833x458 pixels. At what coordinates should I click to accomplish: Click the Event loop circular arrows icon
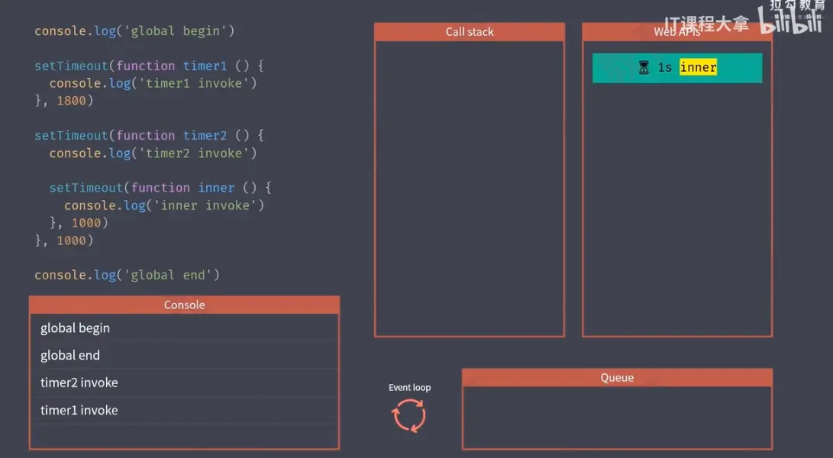tap(409, 415)
